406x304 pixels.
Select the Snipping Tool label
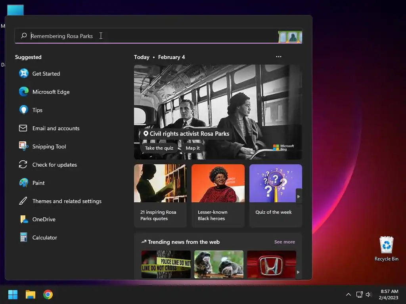pyautogui.click(x=49, y=146)
